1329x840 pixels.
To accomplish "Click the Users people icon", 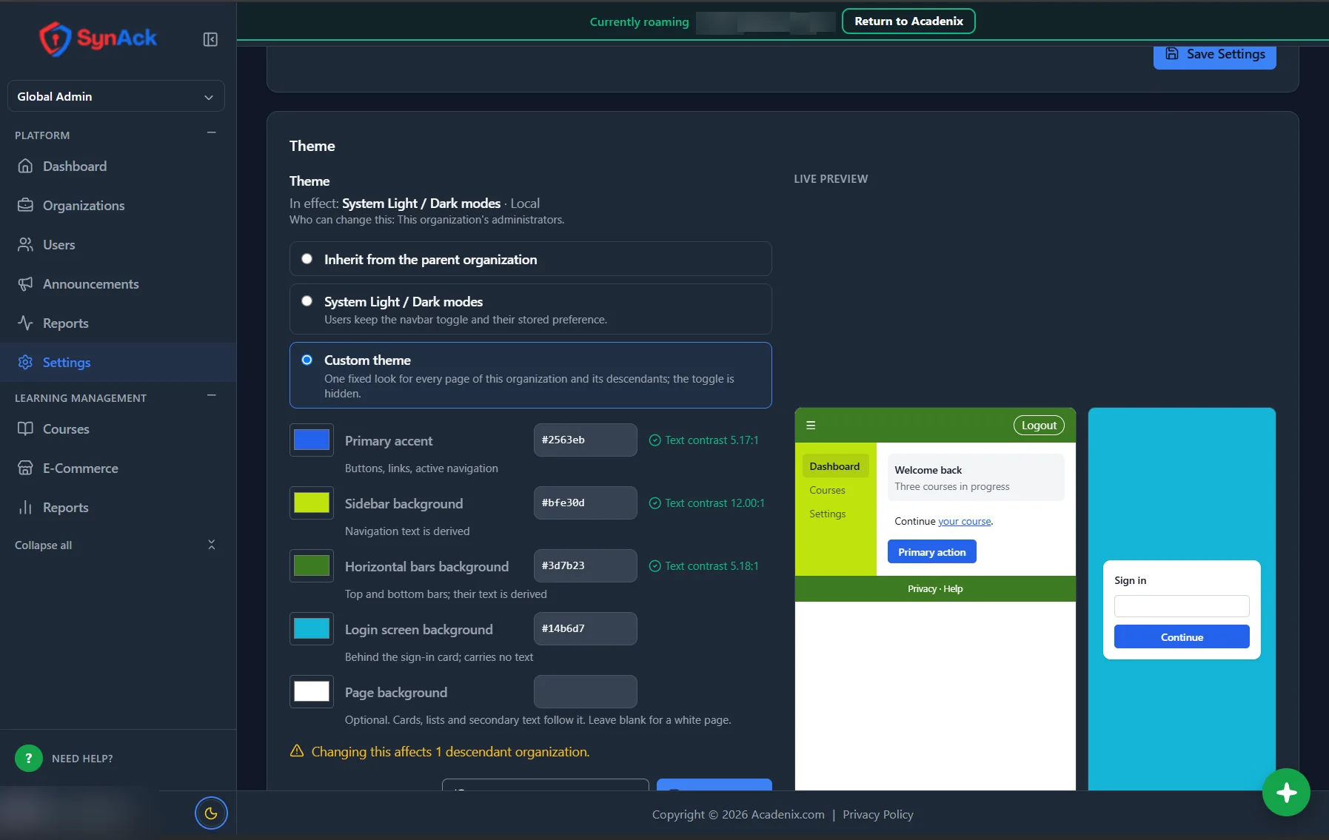I will pos(25,244).
